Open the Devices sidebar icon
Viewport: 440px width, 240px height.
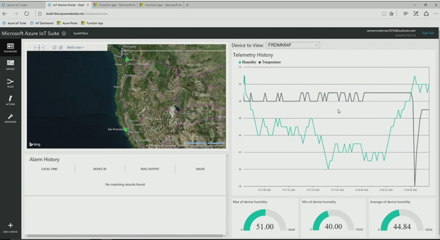11,65
